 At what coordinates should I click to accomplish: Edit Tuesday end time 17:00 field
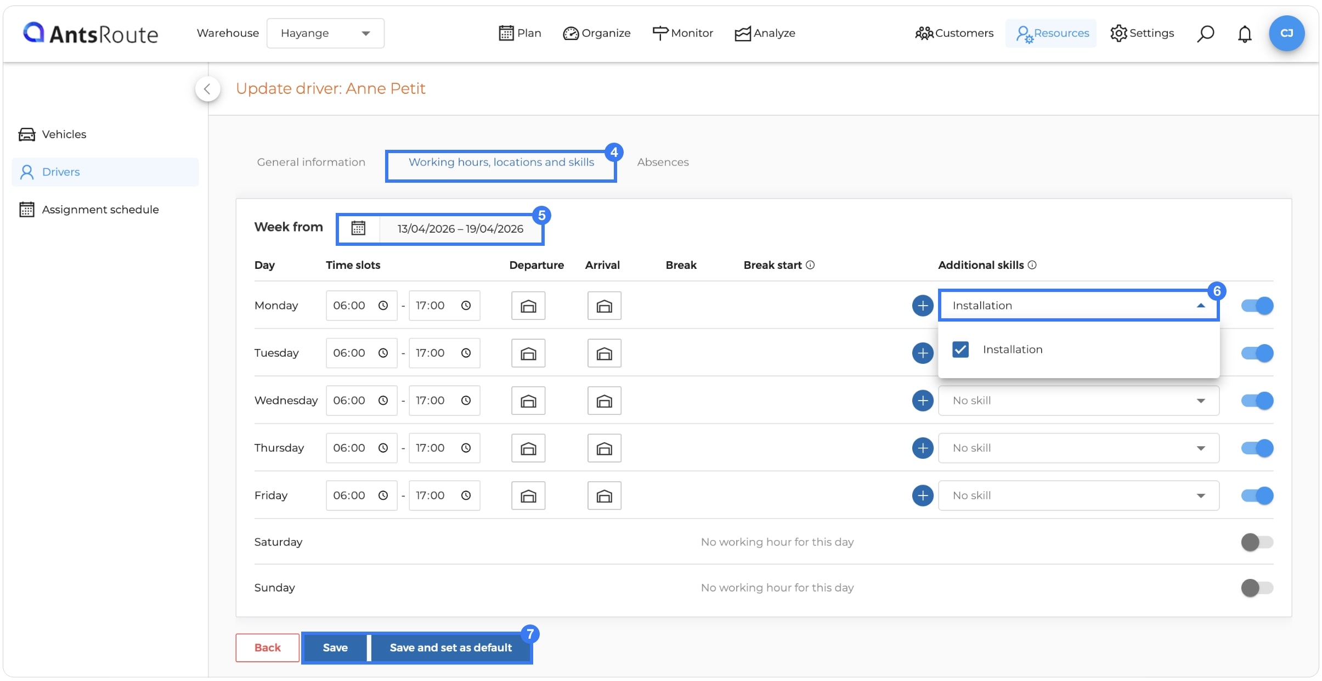pyautogui.click(x=444, y=353)
